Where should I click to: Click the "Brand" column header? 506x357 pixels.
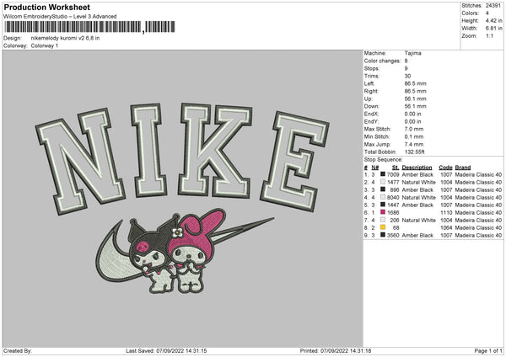coord(463,168)
